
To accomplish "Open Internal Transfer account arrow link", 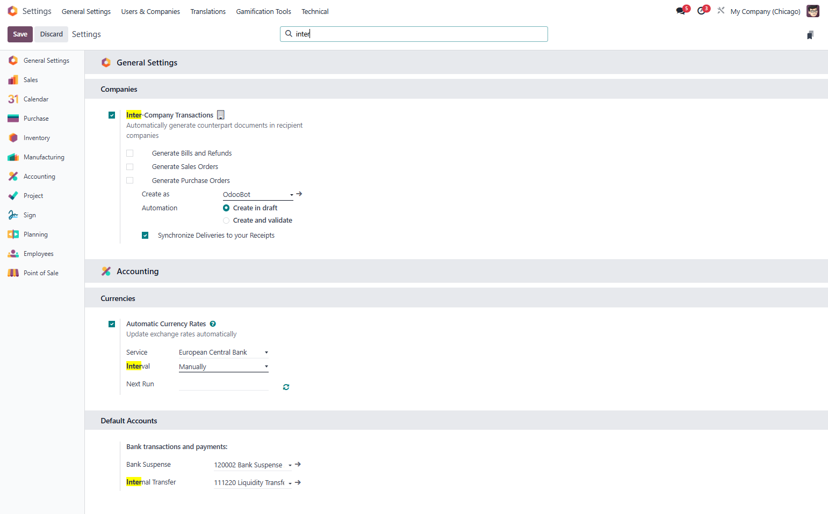I will (298, 482).
